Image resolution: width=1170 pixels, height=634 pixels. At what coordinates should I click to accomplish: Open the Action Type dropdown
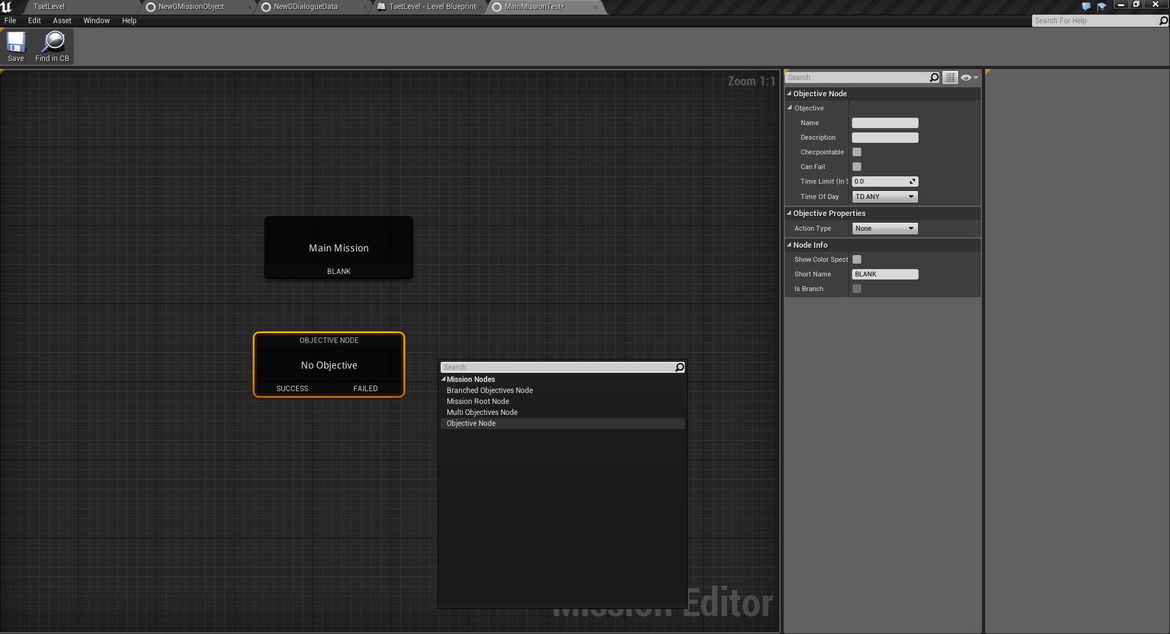point(885,228)
